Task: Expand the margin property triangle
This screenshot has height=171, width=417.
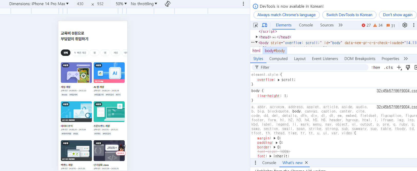Action: pyautogui.click(x=275, y=138)
